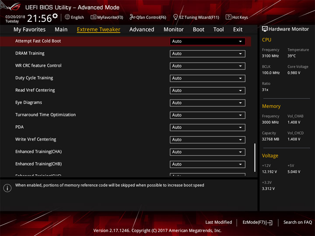315x236 pixels.
Task: Open the Exit tab
Action: click(238, 30)
